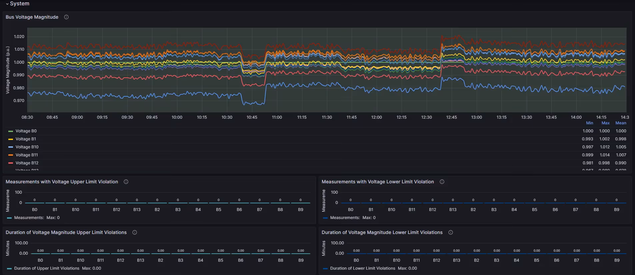The height and width of the screenshot is (275, 635).
Task: Click the 1.014 Max value for Voltage B11
Action: 605,155
